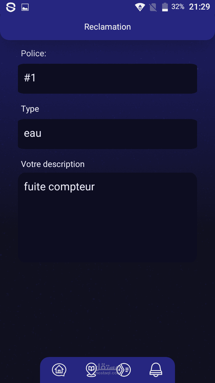Image resolution: width=215 pixels, height=383 pixels.
Task: Click the Police field showing #1
Action: click(107, 78)
